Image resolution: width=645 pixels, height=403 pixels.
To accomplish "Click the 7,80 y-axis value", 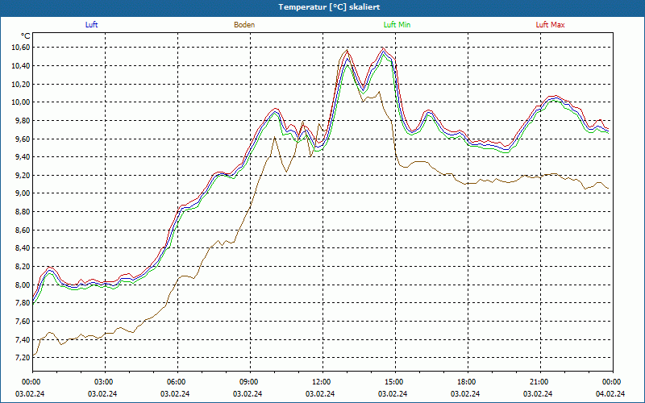I will [x=23, y=303].
